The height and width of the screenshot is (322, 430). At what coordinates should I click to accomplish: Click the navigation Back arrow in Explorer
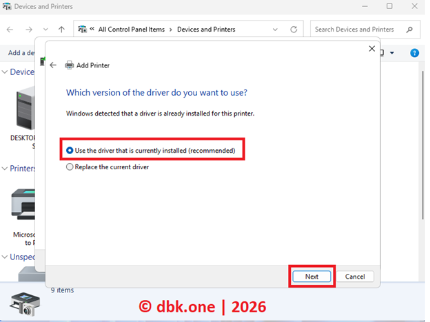pos(10,30)
